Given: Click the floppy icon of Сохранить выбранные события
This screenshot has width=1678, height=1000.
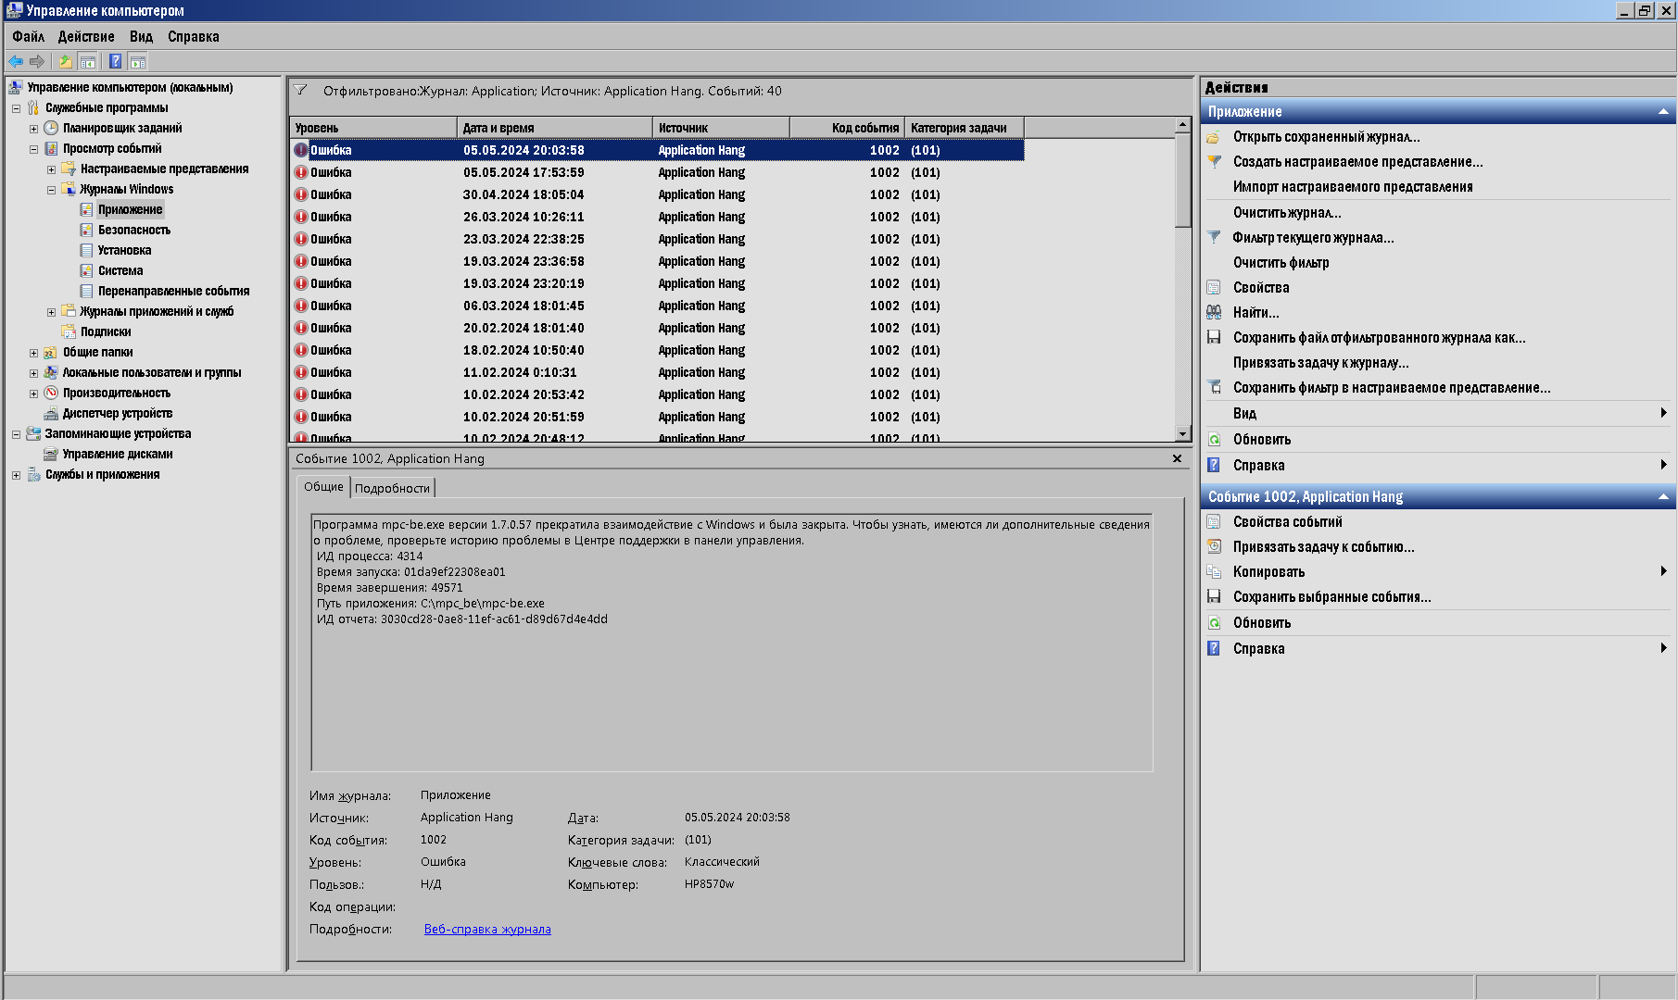Looking at the screenshot, I should 1214,596.
